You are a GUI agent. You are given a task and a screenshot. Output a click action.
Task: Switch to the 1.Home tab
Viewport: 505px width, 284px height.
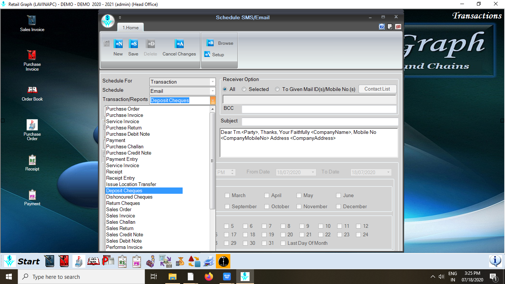[131, 27]
